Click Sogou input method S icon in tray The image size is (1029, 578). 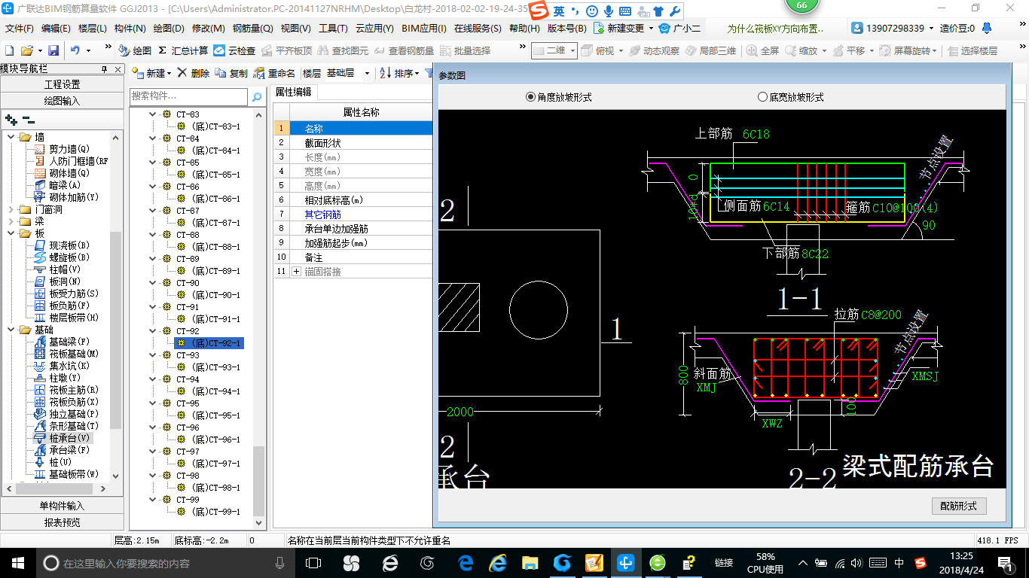[x=920, y=563]
